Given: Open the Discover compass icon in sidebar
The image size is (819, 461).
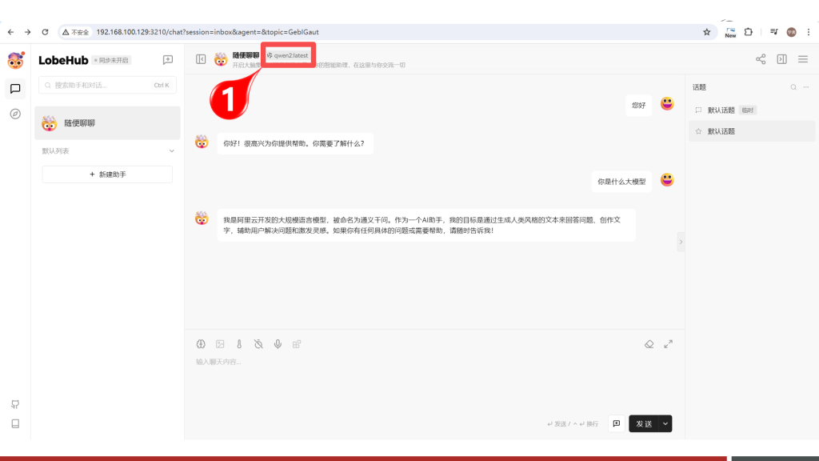Looking at the screenshot, I should (15, 114).
